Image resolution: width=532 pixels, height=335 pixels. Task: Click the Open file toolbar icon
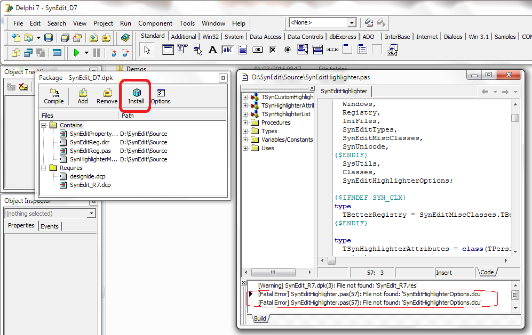(x=28, y=37)
